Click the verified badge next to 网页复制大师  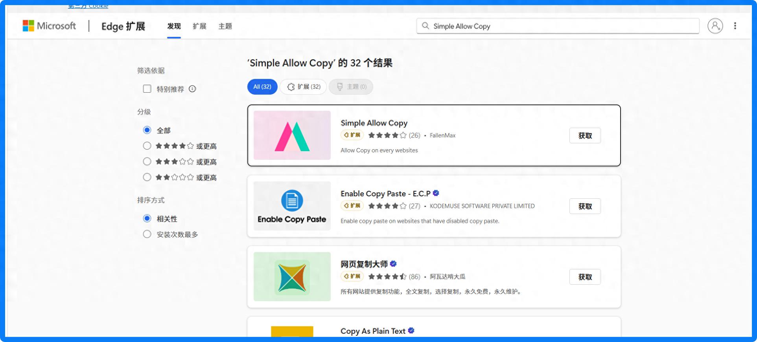pos(393,264)
